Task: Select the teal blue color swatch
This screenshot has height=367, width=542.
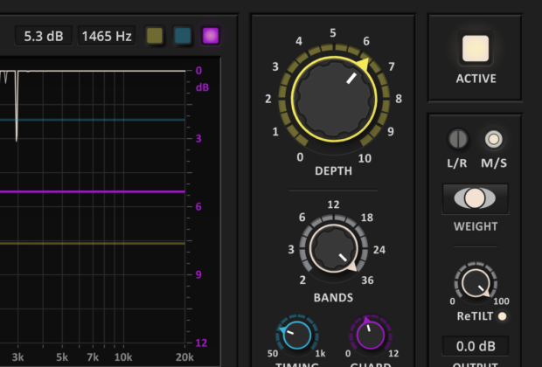Action: pyautogui.click(x=183, y=36)
